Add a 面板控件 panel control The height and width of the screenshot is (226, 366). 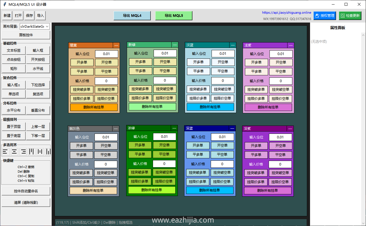[x=26, y=35]
